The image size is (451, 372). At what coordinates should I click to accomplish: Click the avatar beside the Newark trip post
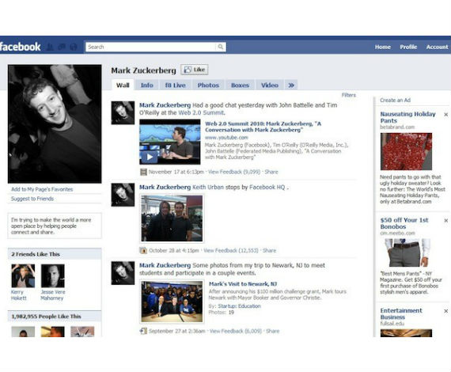tap(123, 273)
